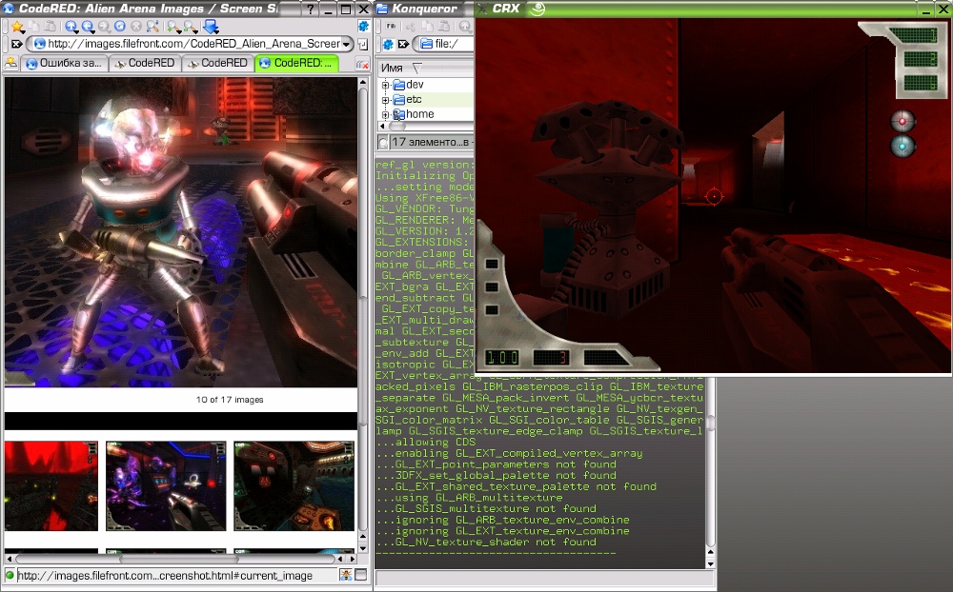The width and height of the screenshot is (953, 592).
Task: Click the bookmarks star icon in browser toolbar
Action: tap(17, 27)
